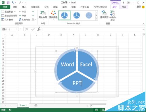Viewport: 146px width, 112px height.
Task: Select row 10 header
Action: tap(3, 66)
